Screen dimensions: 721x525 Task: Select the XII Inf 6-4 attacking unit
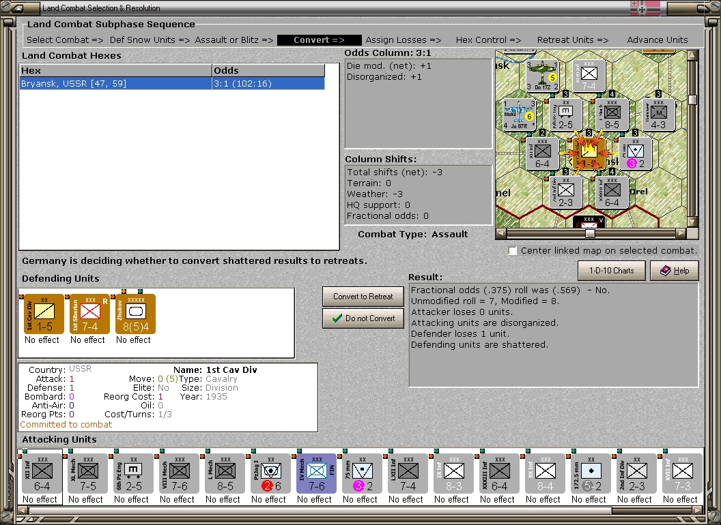coord(42,474)
